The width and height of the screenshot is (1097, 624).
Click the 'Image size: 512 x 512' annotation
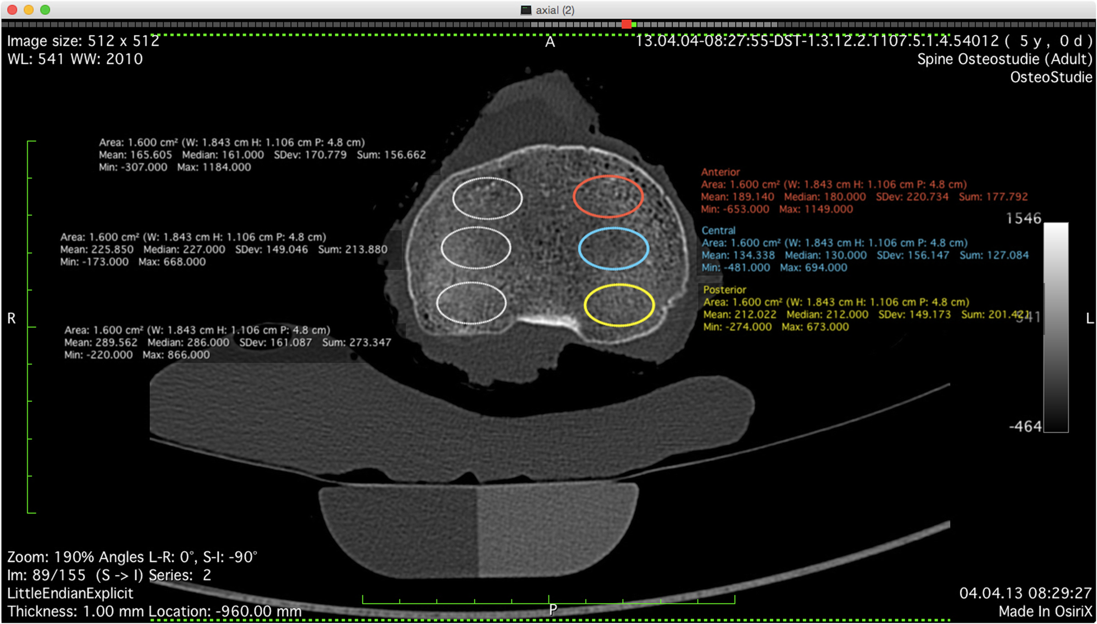83,41
